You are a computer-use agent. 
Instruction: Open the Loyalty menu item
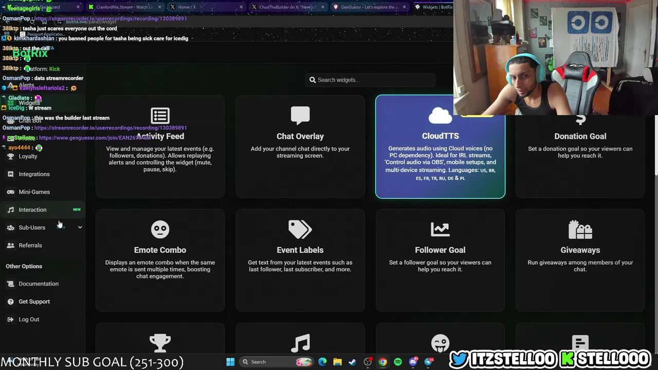(x=28, y=156)
